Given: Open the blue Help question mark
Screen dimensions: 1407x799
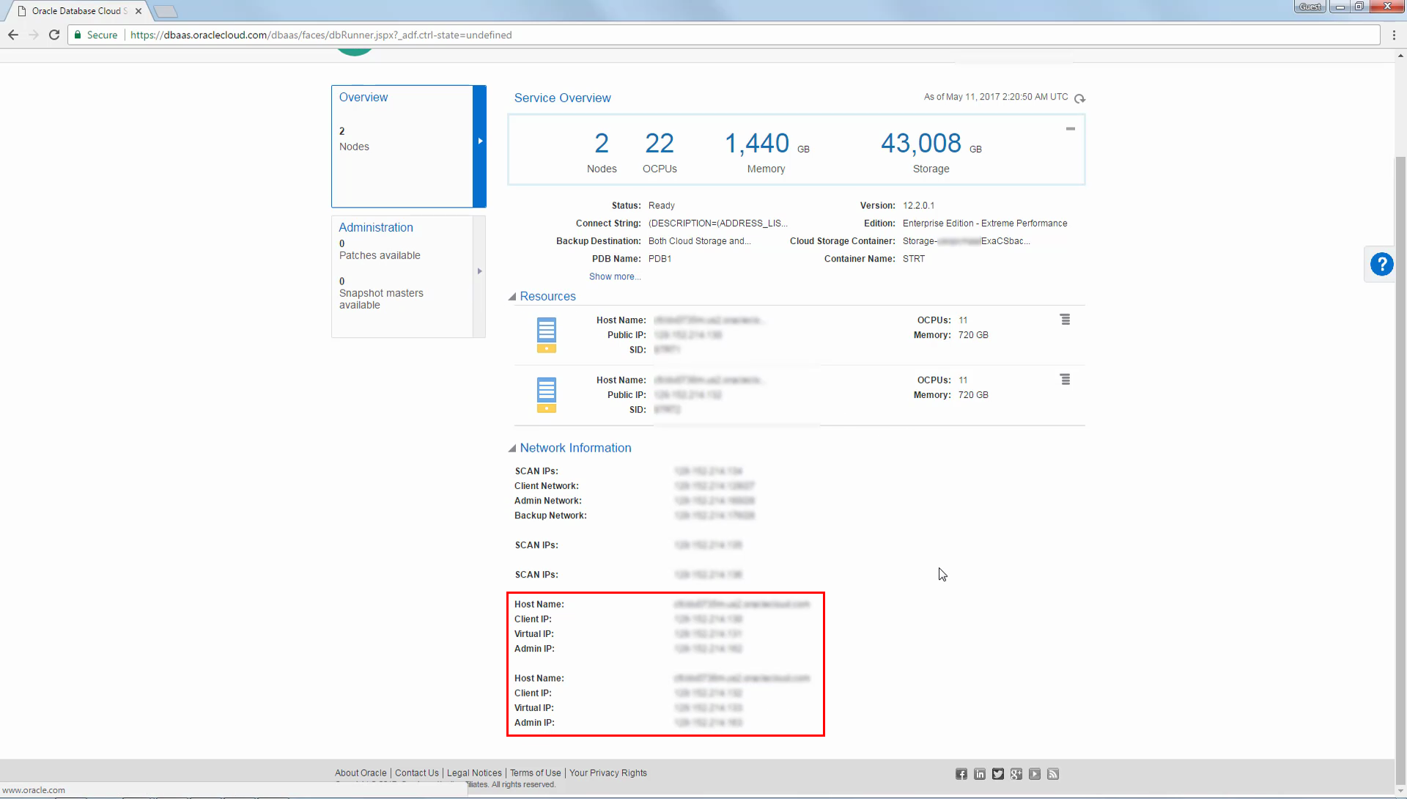Looking at the screenshot, I should (x=1381, y=264).
